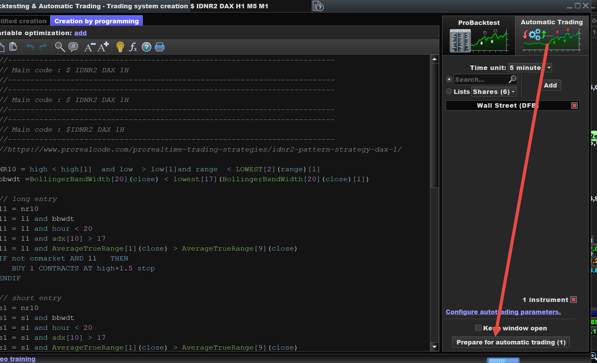Increase the editor font size
The width and height of the screenshot is (597, 363).
click(103, 47)
